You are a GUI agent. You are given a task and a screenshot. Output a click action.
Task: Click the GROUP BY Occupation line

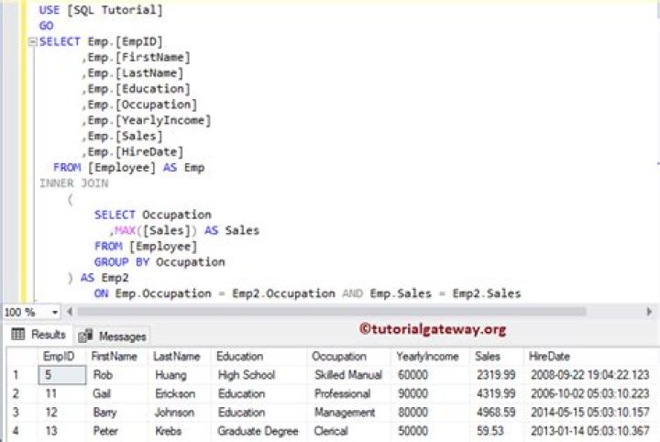click(x=159, y=262)
